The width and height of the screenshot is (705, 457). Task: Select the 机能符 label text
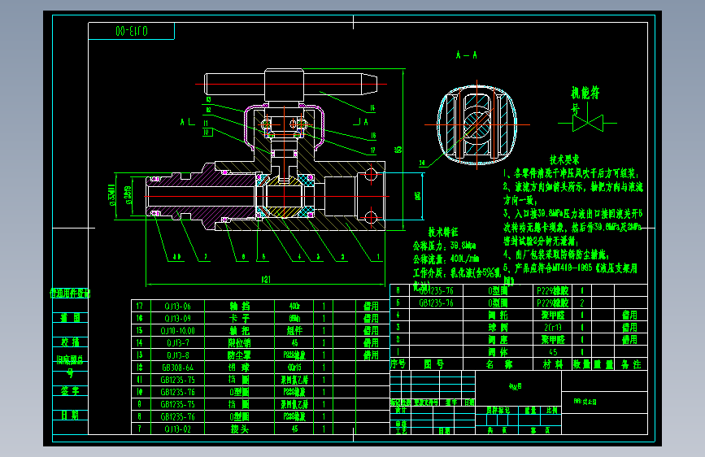point(585,94)
